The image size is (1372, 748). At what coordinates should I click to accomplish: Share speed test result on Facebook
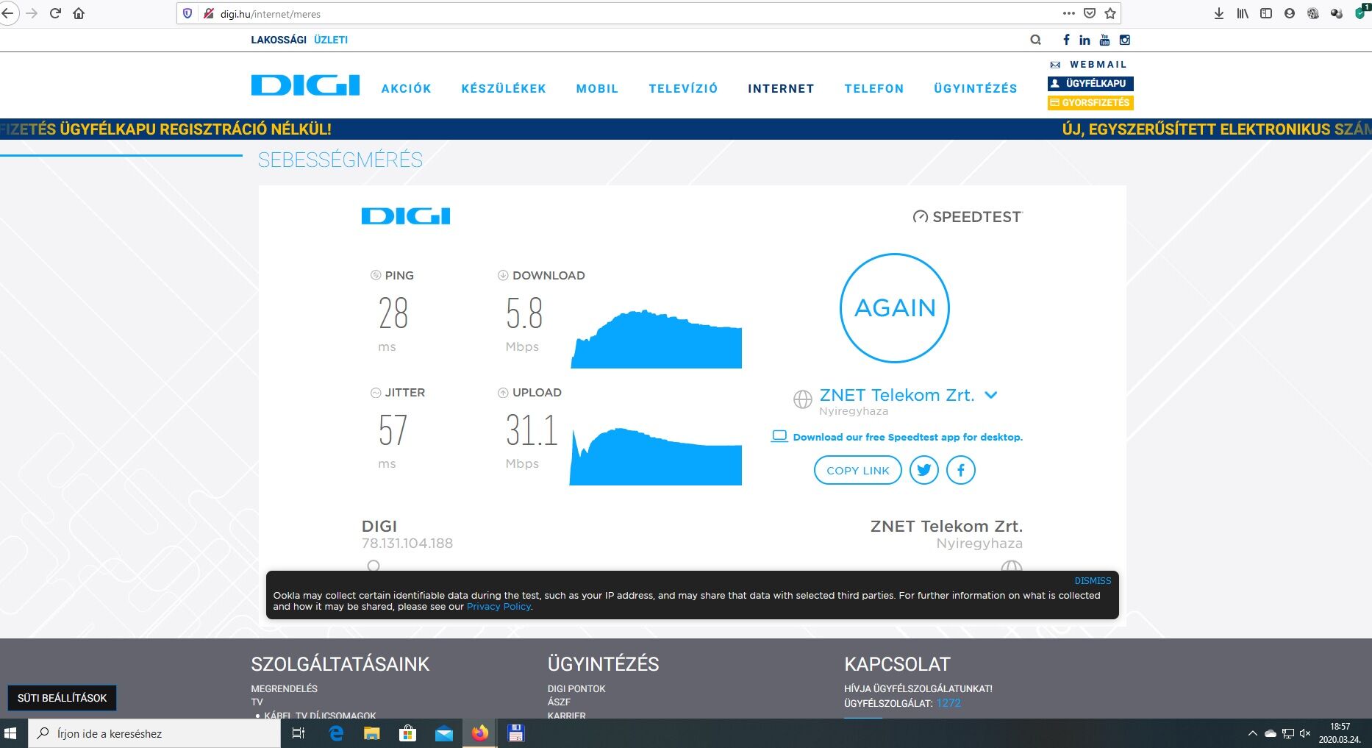click(x=961, y=470)
